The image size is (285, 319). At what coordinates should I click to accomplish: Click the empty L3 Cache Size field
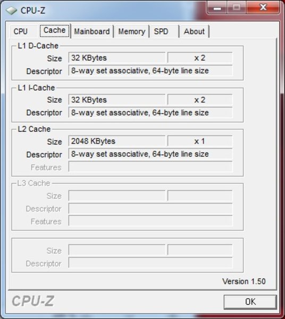coord(117,196)
